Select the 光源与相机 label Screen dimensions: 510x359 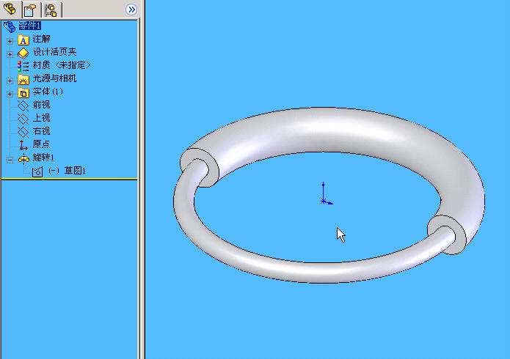54,78
